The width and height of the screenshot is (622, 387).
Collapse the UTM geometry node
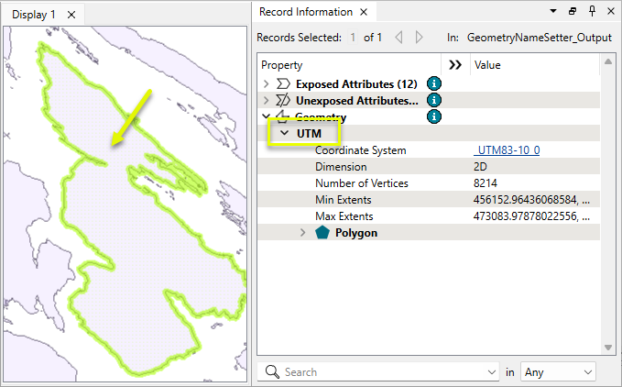(x=284, y=133)
